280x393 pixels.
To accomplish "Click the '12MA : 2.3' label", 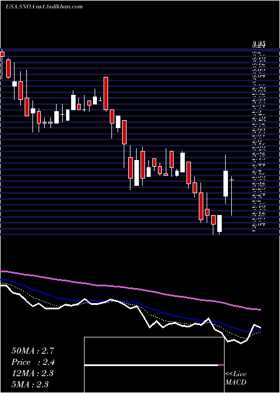I will (x=32, y=373).
